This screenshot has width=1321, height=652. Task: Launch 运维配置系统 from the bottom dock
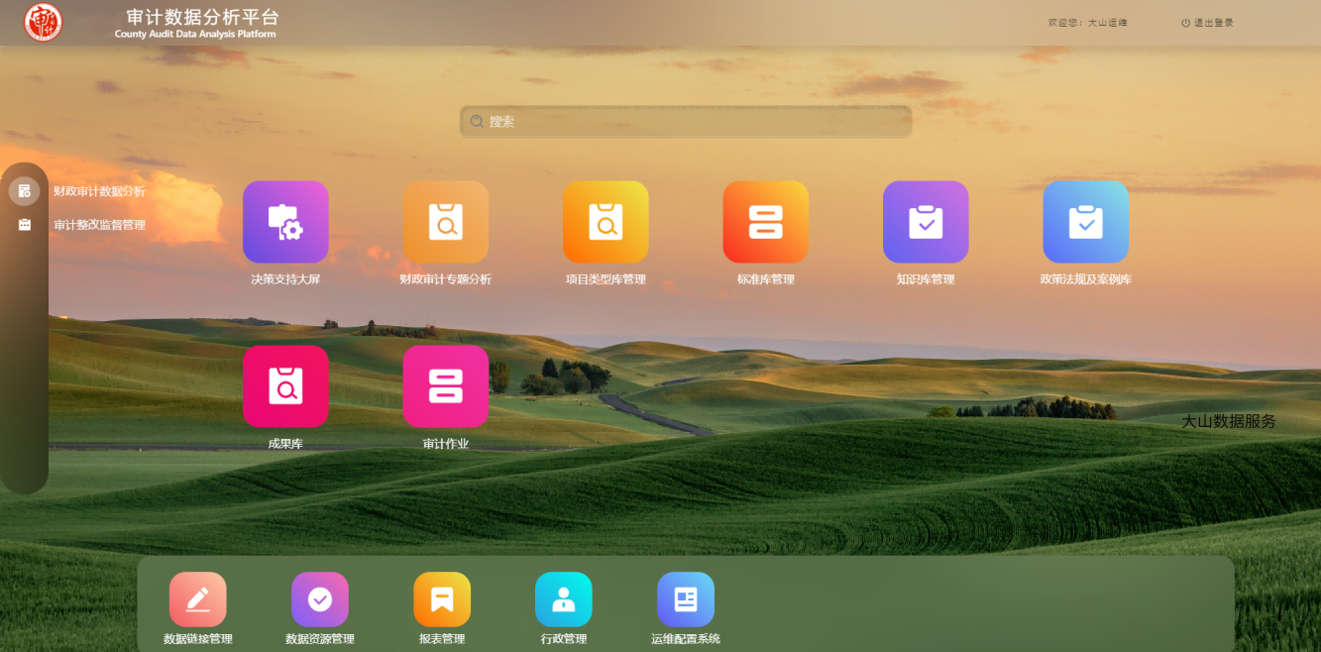tap(686, 599)
